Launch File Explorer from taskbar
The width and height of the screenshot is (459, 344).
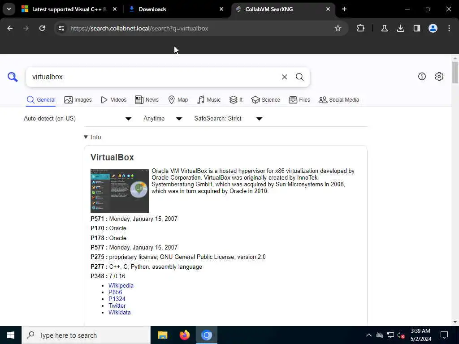point(162,335)
